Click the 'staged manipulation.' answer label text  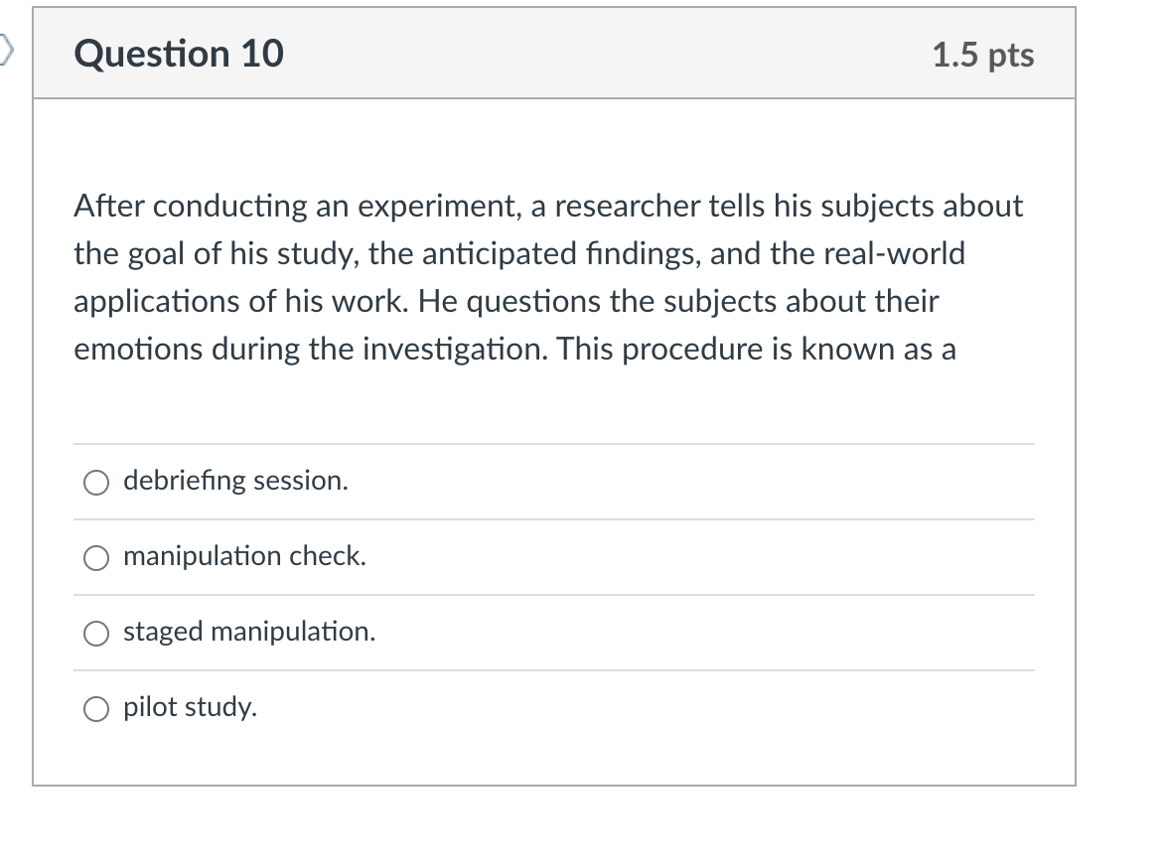(249, 632)
